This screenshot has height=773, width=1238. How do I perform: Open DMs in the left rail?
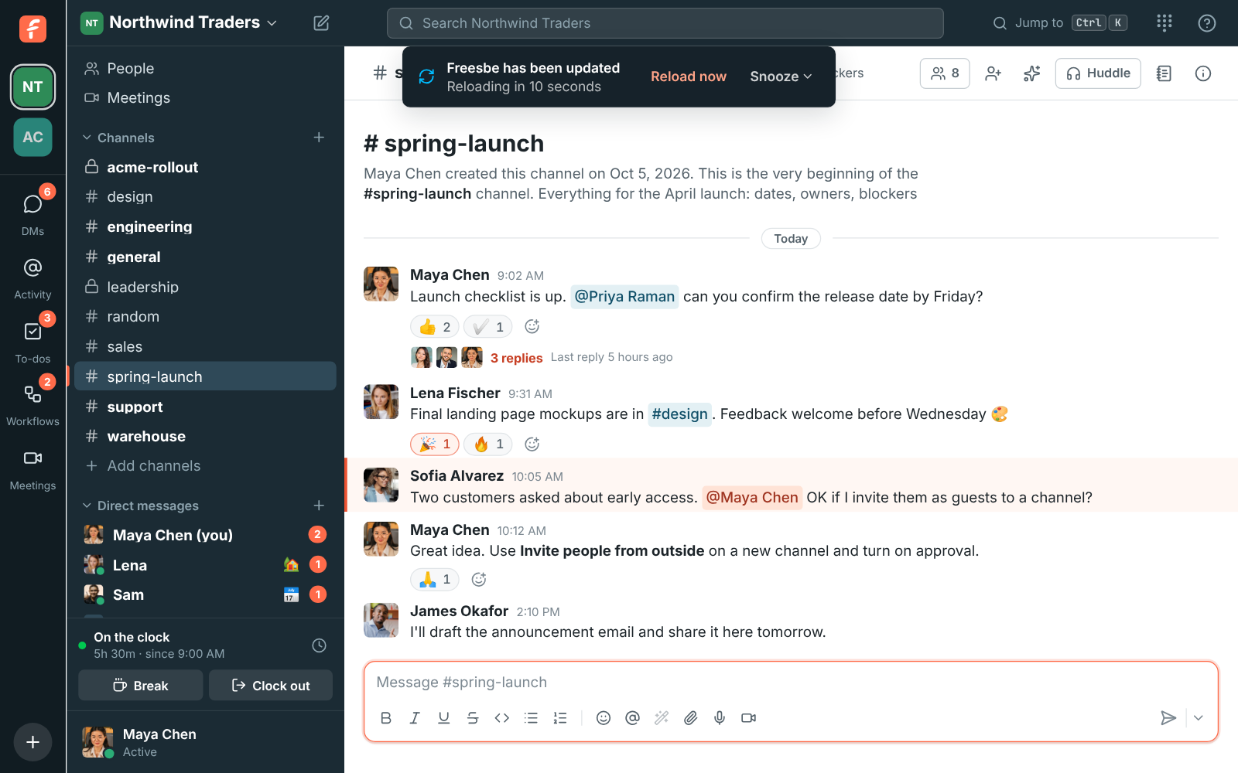32,212
